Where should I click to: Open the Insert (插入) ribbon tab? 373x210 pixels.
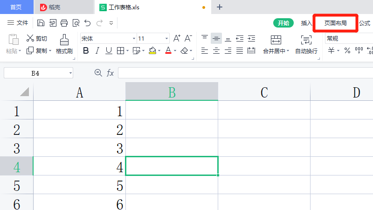(x=306, y=23)
